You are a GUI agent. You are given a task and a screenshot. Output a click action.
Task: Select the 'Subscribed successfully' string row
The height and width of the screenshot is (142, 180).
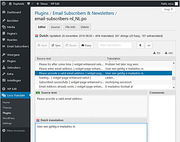[103, 82]
